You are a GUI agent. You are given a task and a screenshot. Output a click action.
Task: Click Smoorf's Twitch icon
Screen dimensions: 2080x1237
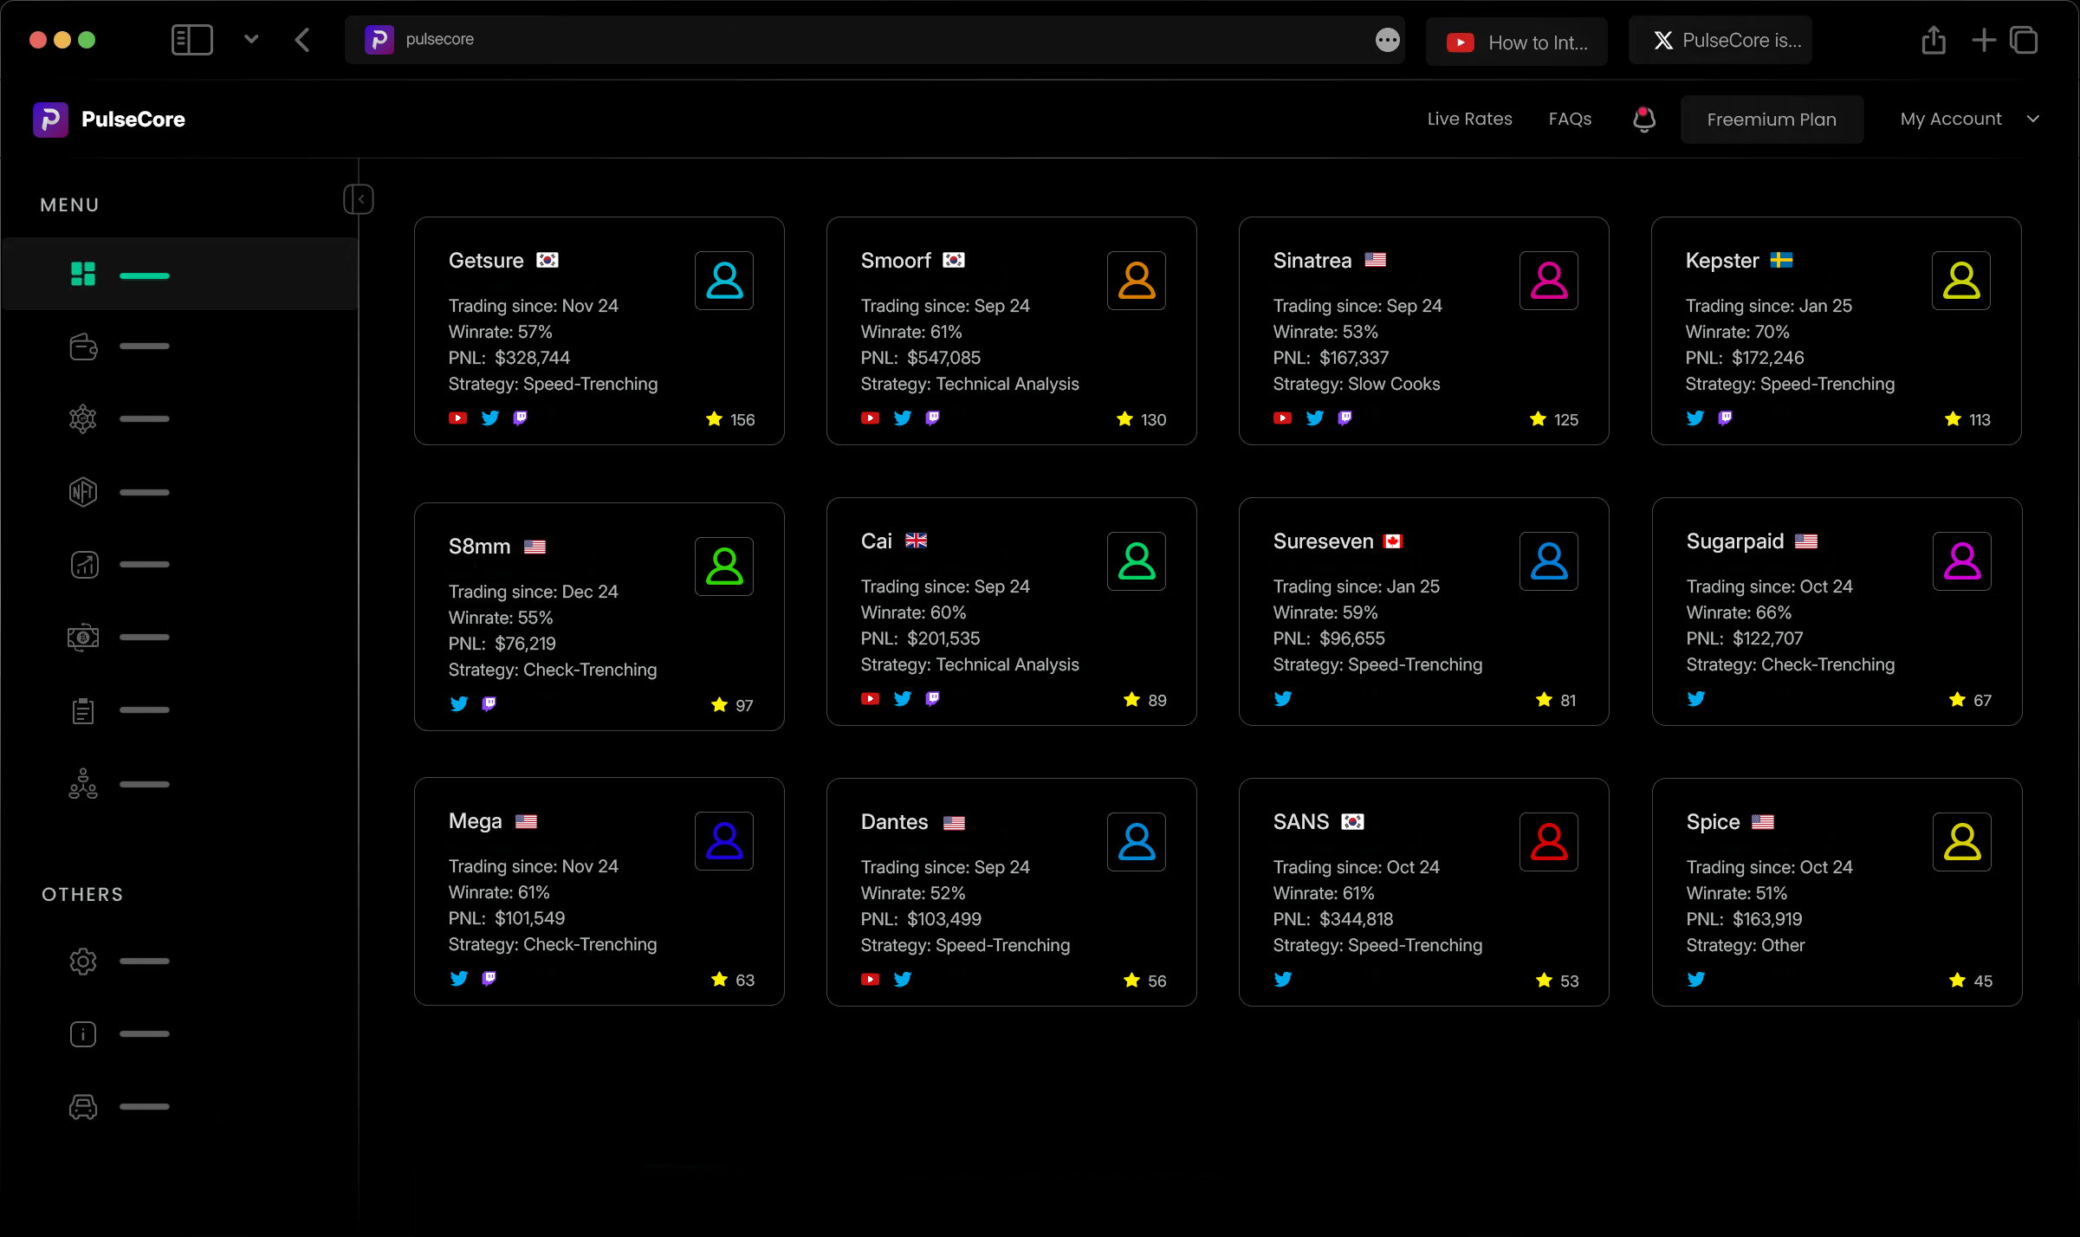point(932,418)
